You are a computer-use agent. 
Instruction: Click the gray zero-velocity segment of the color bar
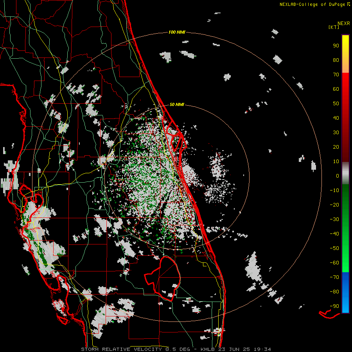pos(345,173)
